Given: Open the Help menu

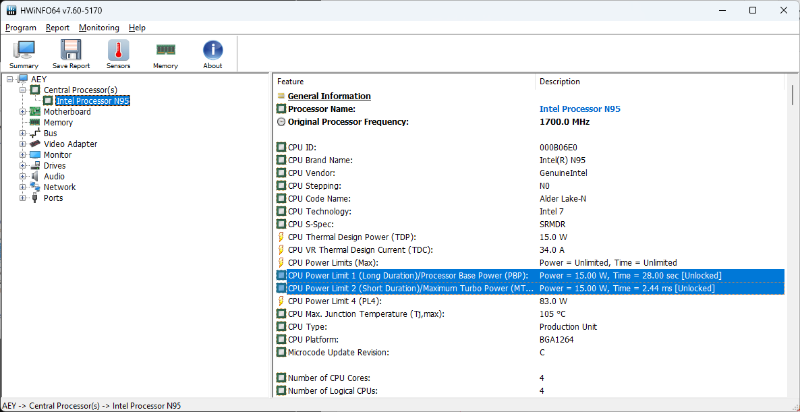Looking at the screenshot, I should (137, 28).
